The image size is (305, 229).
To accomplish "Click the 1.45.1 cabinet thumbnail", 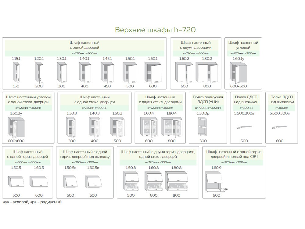I will [x=107, y=72].
